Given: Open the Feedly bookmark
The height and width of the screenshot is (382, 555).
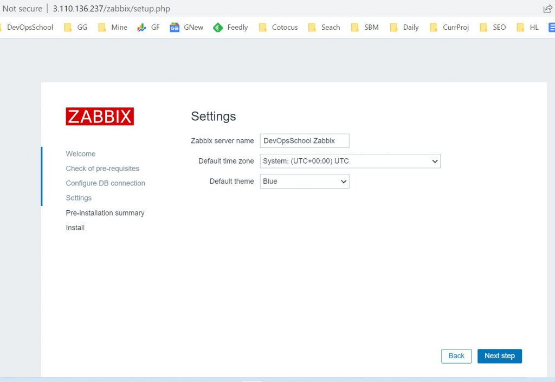Looking at the screenshot, I should [x=231, y=27].
